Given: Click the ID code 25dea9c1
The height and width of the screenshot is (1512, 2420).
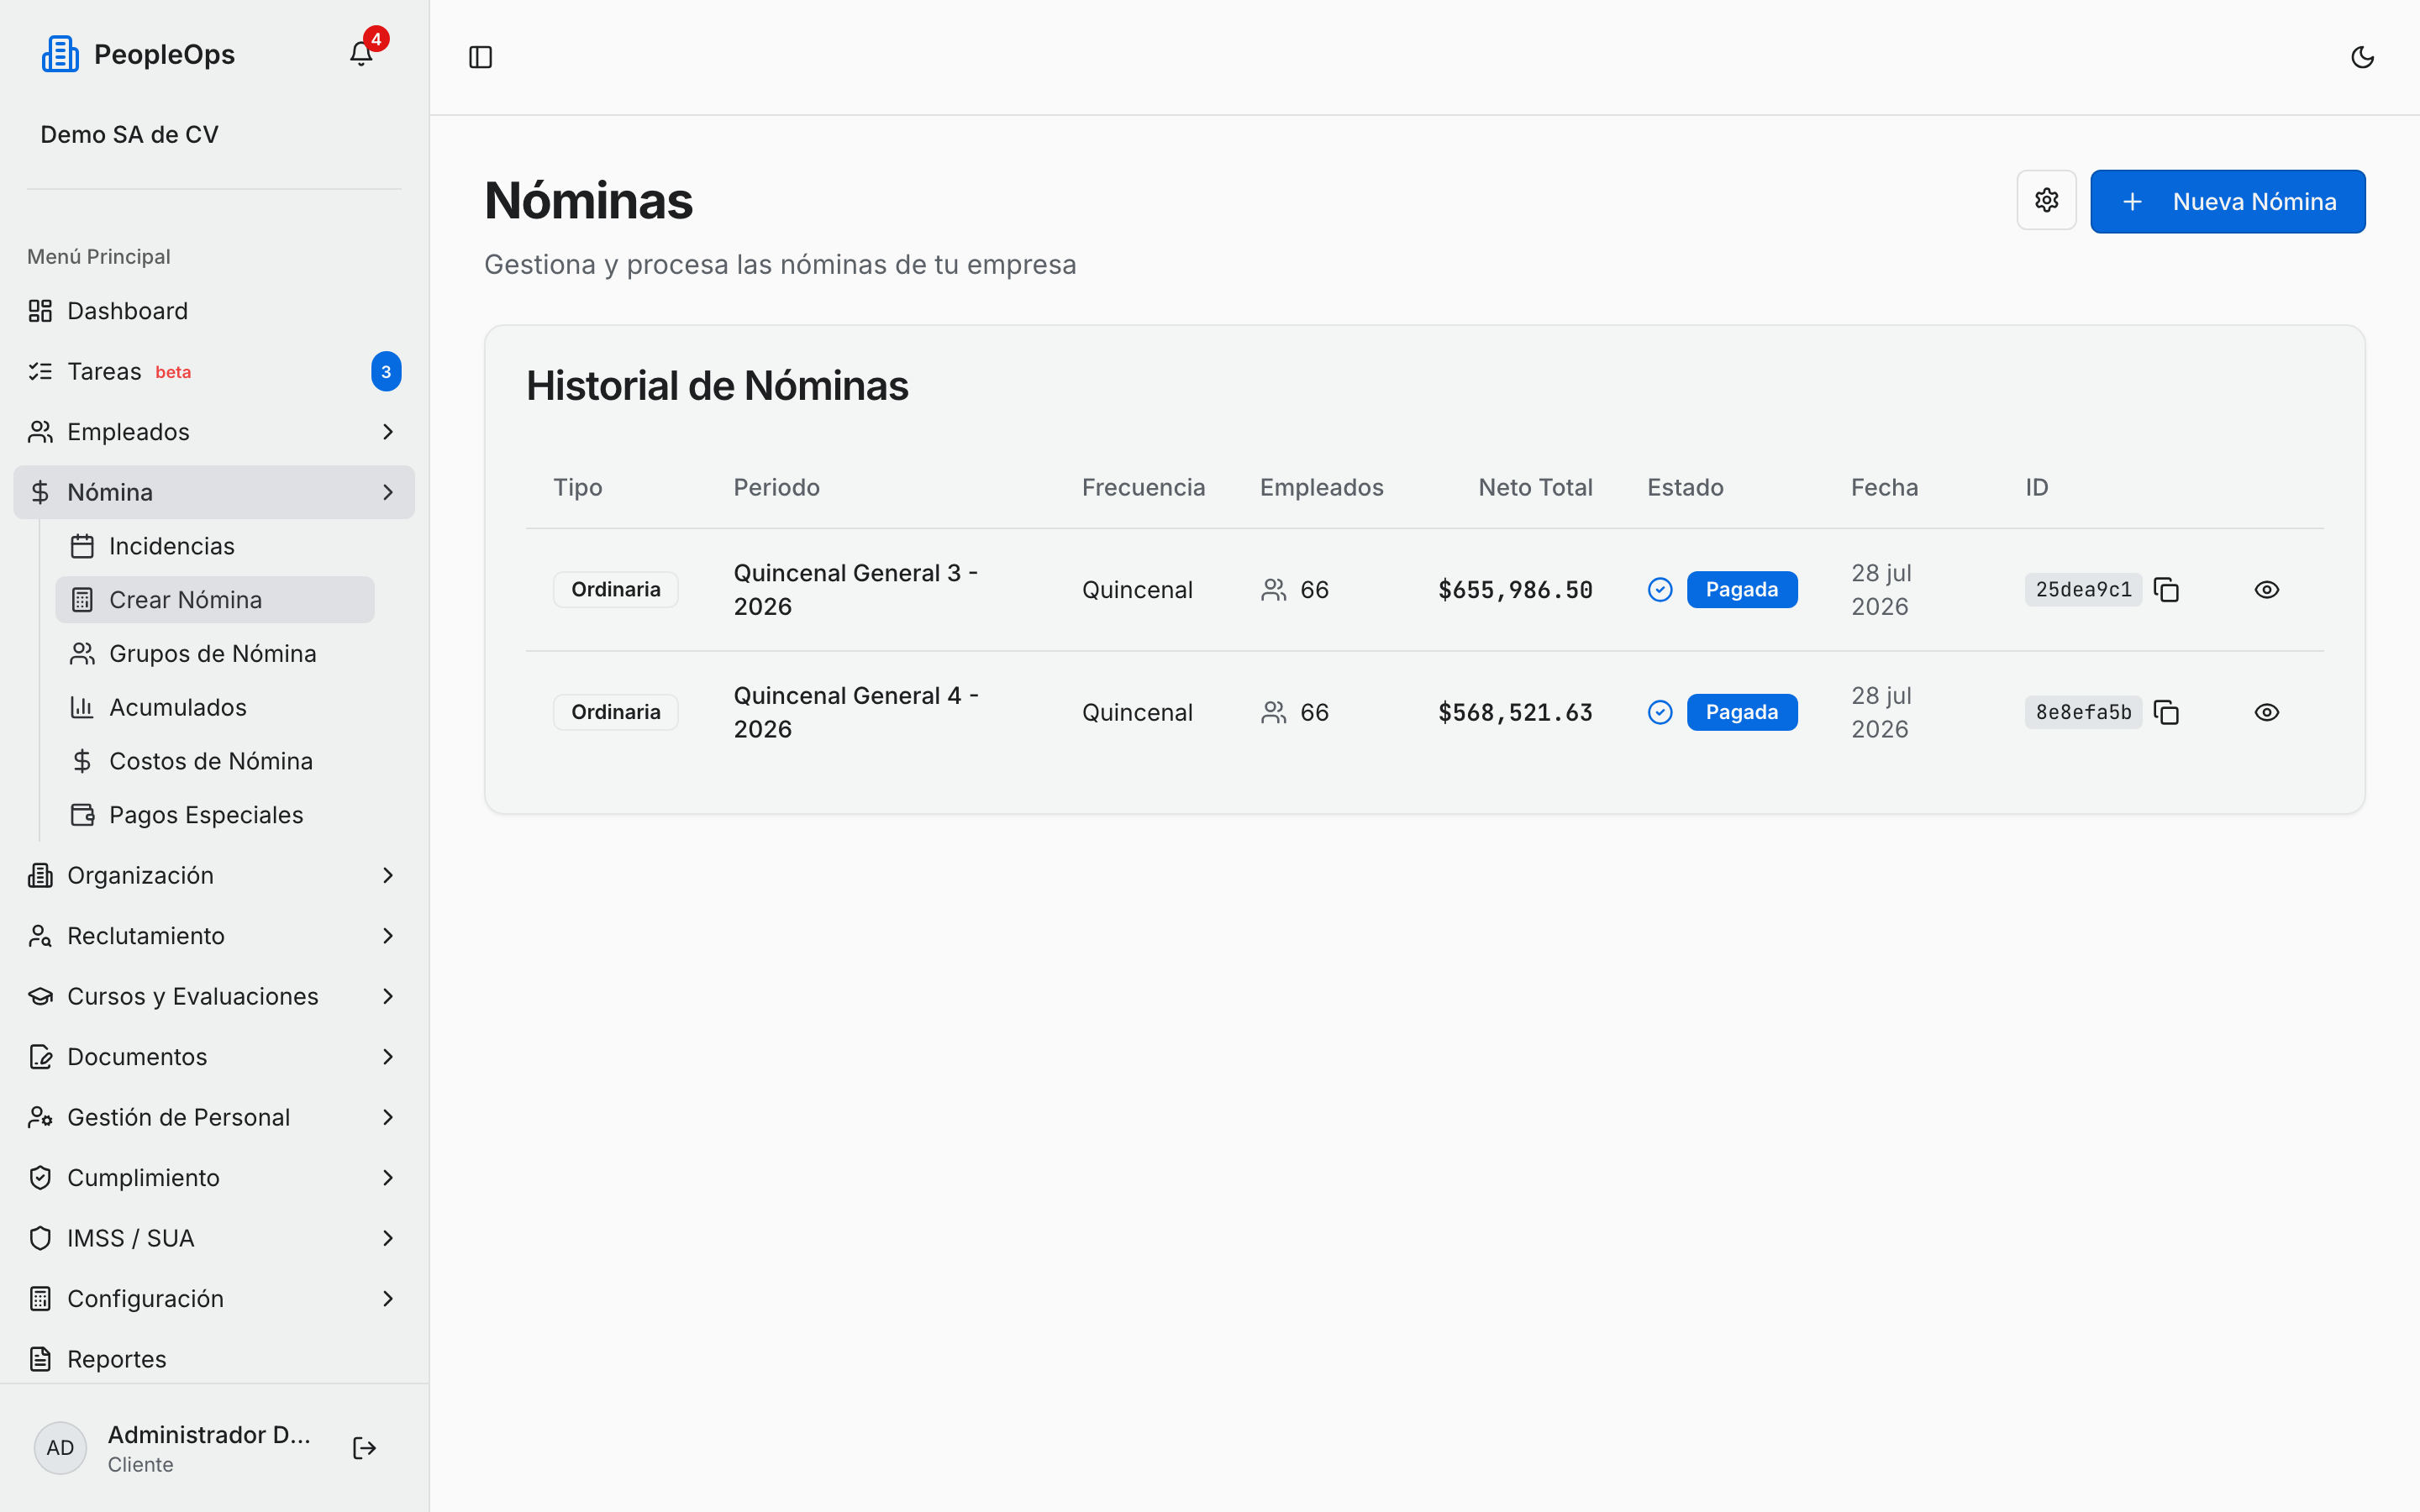Looking at the screenshot, I should (2083, 590).
